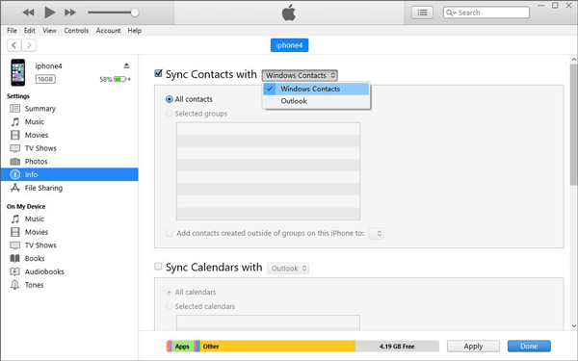Select Photos camera icon
The height and width of the screenshot is (361, 578).
tap(15, 162)
